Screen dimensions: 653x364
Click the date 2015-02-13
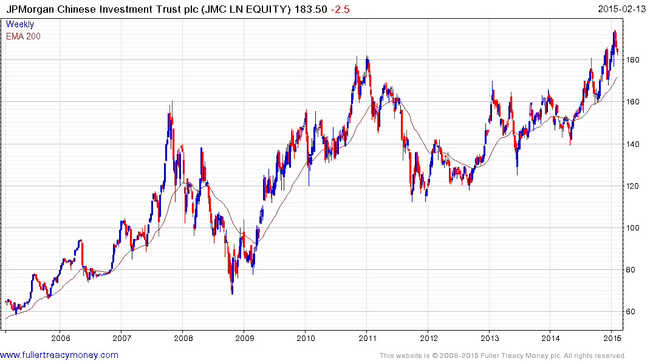[622, 9]
